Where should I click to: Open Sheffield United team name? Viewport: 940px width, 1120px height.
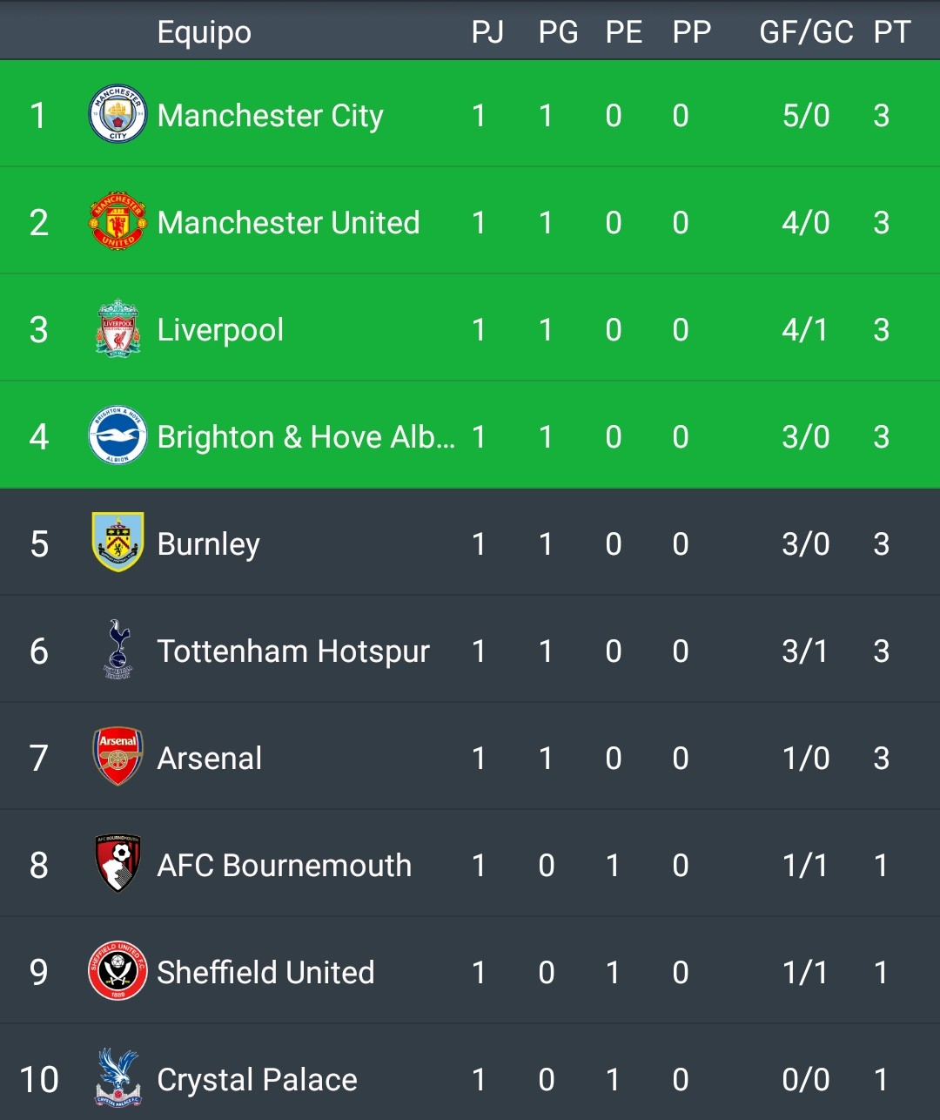(265, 972)
